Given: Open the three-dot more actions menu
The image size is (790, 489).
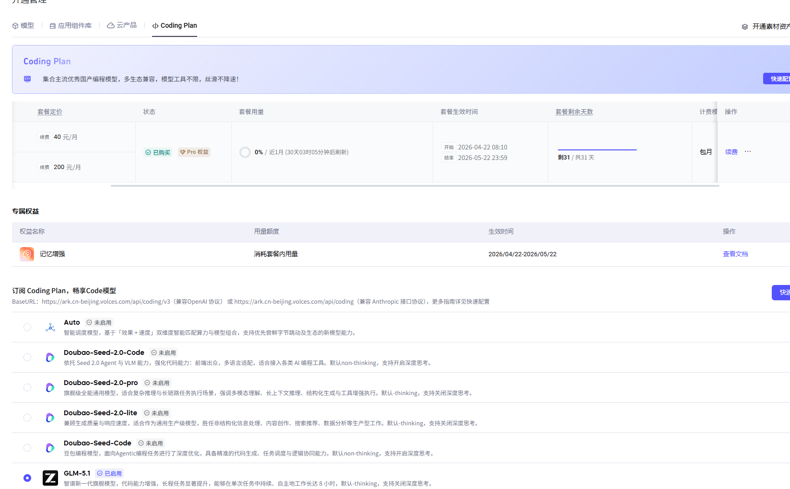Looking at the screenshot, I should click(x=748, y=152).
